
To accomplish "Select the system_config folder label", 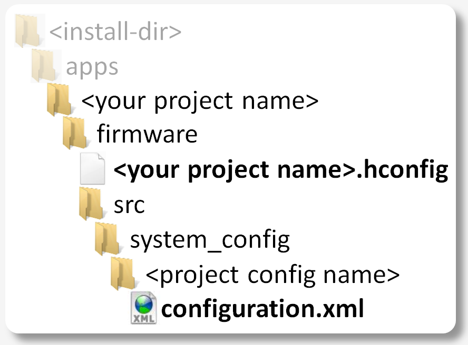I will click(210, 240).
